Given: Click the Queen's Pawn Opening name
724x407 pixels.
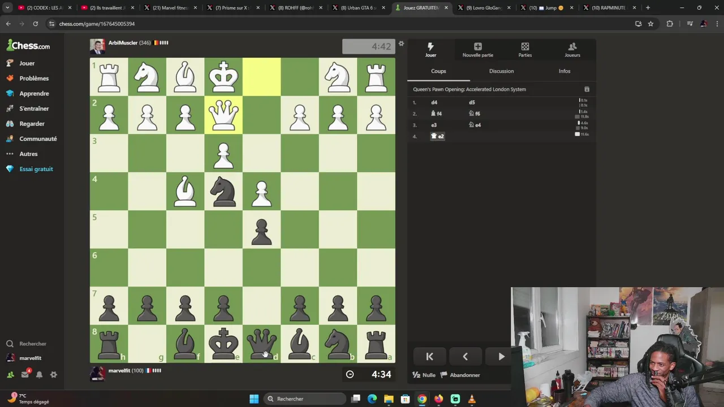Looking at the screenshot, I should [x=469, y=89].
